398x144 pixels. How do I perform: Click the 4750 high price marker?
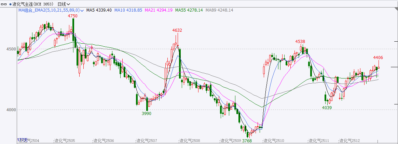click(72, 16)
